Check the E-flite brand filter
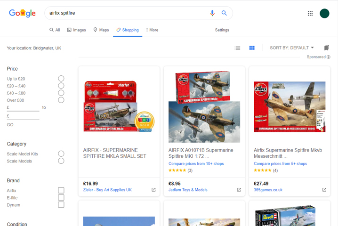This screenshot has width=338, height=226. click(61, 197)
